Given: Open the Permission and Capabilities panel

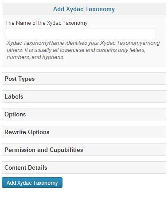Looking at the screenshot, I should [x=84, y=150].
